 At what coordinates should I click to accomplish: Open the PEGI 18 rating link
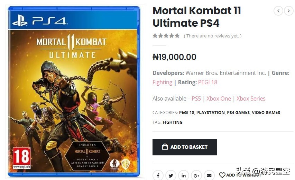pyautogui.click(x=208, y=82)
